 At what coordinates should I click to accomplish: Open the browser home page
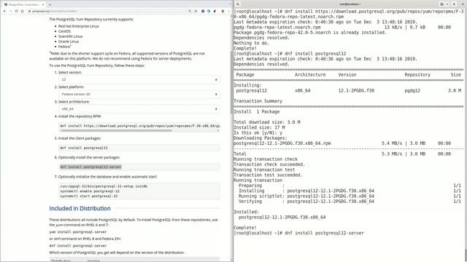click(22, 11)
